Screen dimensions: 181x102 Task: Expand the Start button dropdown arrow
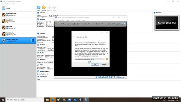pyautogui.click(x=57, y=8)
